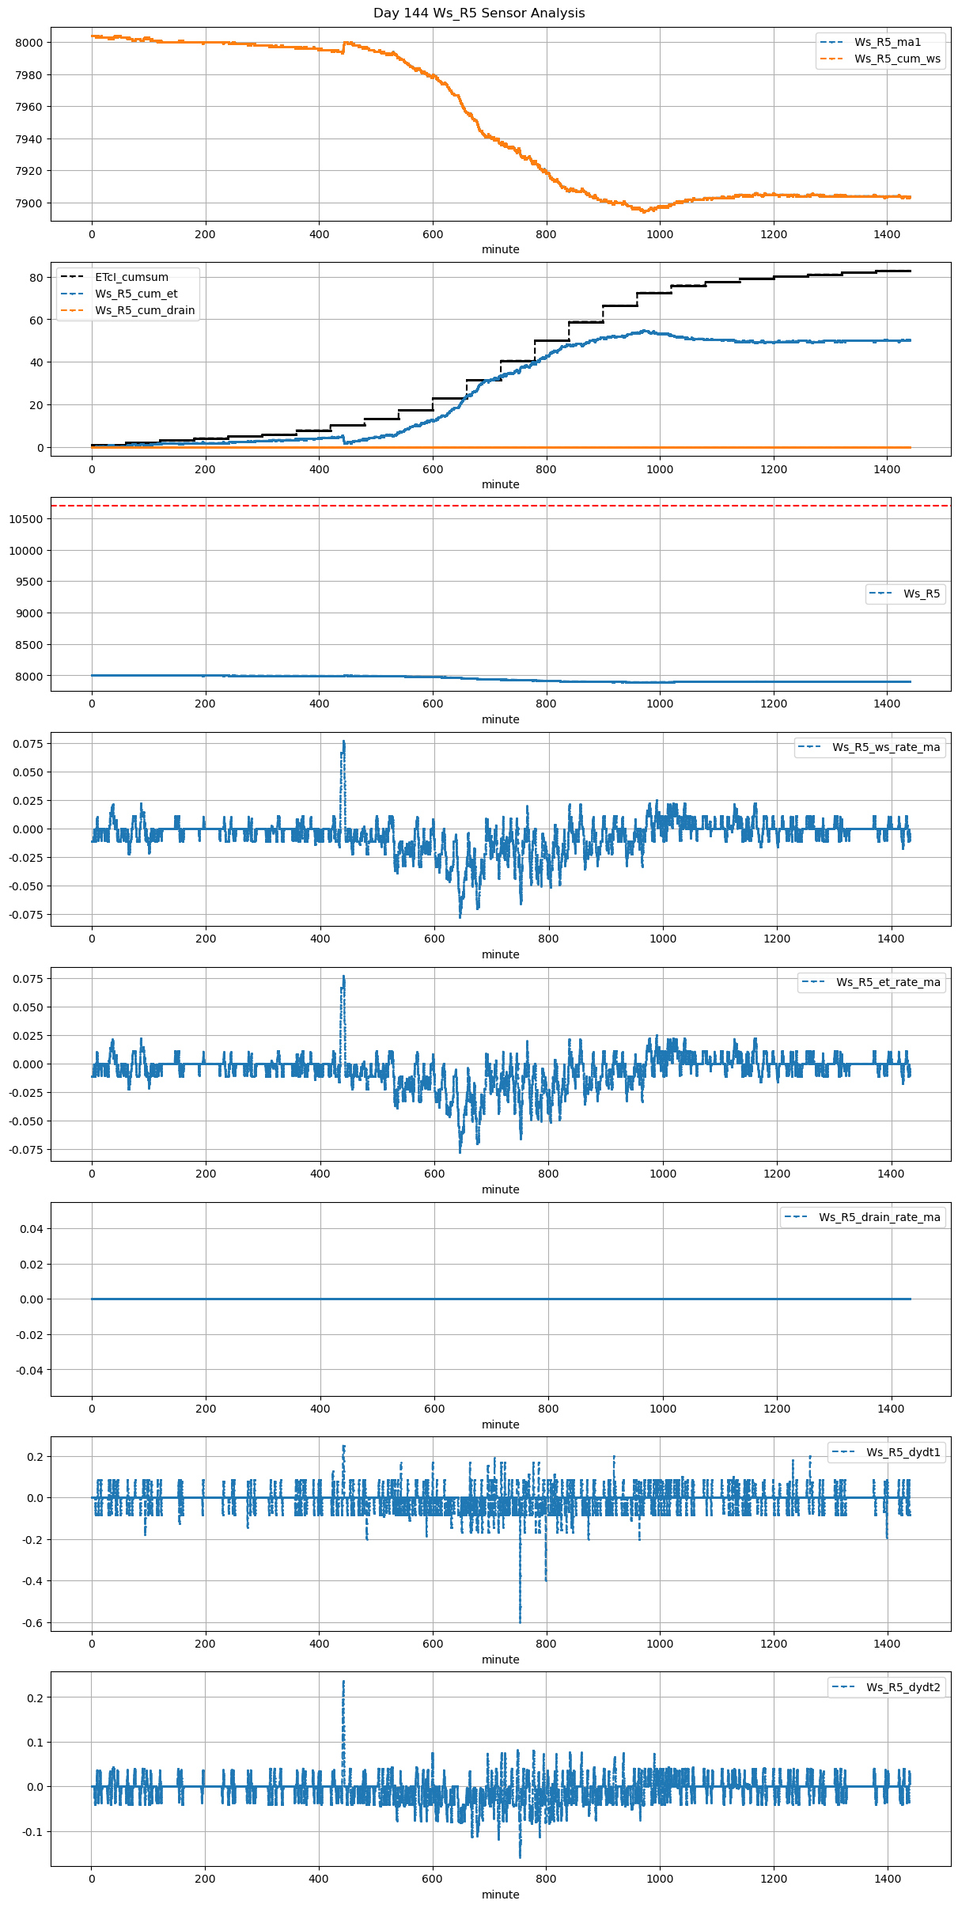Click the black dashed swatch beside ETcl_cumsum
Image resolution: width=958 pixels, height=1908 pixels.
click(73, 277)
